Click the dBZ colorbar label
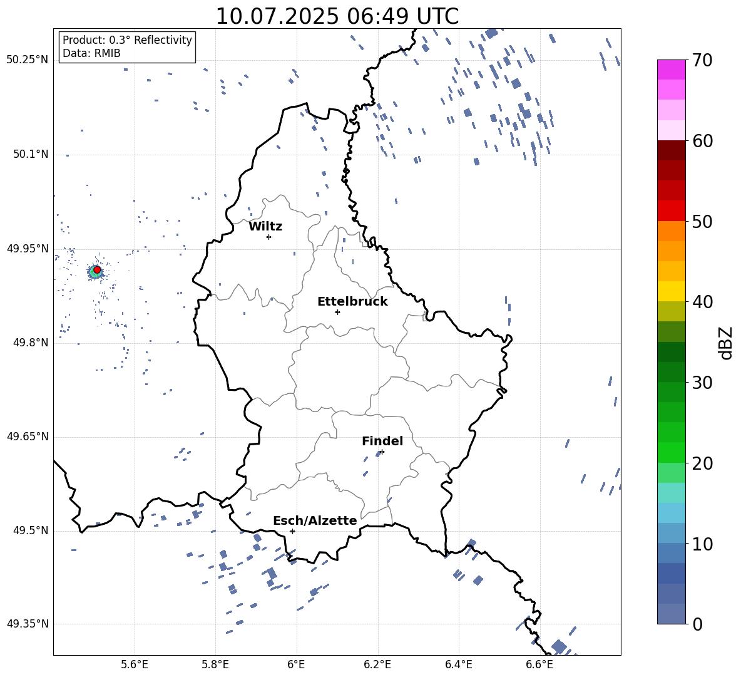The image size is (741, 677). (725, 343)
